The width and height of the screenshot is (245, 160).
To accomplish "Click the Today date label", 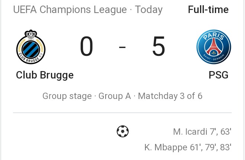I will click(x=149, y=10).
